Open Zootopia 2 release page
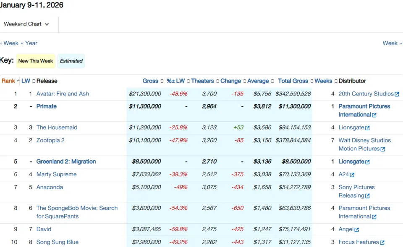The height and width of the screenshot is (247, 403). 50,140
